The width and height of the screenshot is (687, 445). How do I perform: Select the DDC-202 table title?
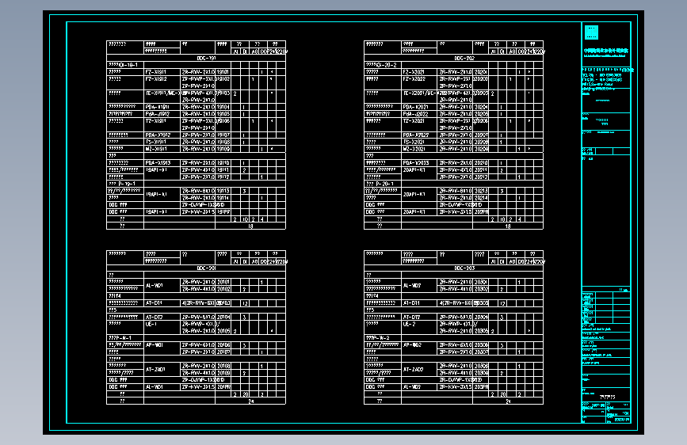coord(464,58)
